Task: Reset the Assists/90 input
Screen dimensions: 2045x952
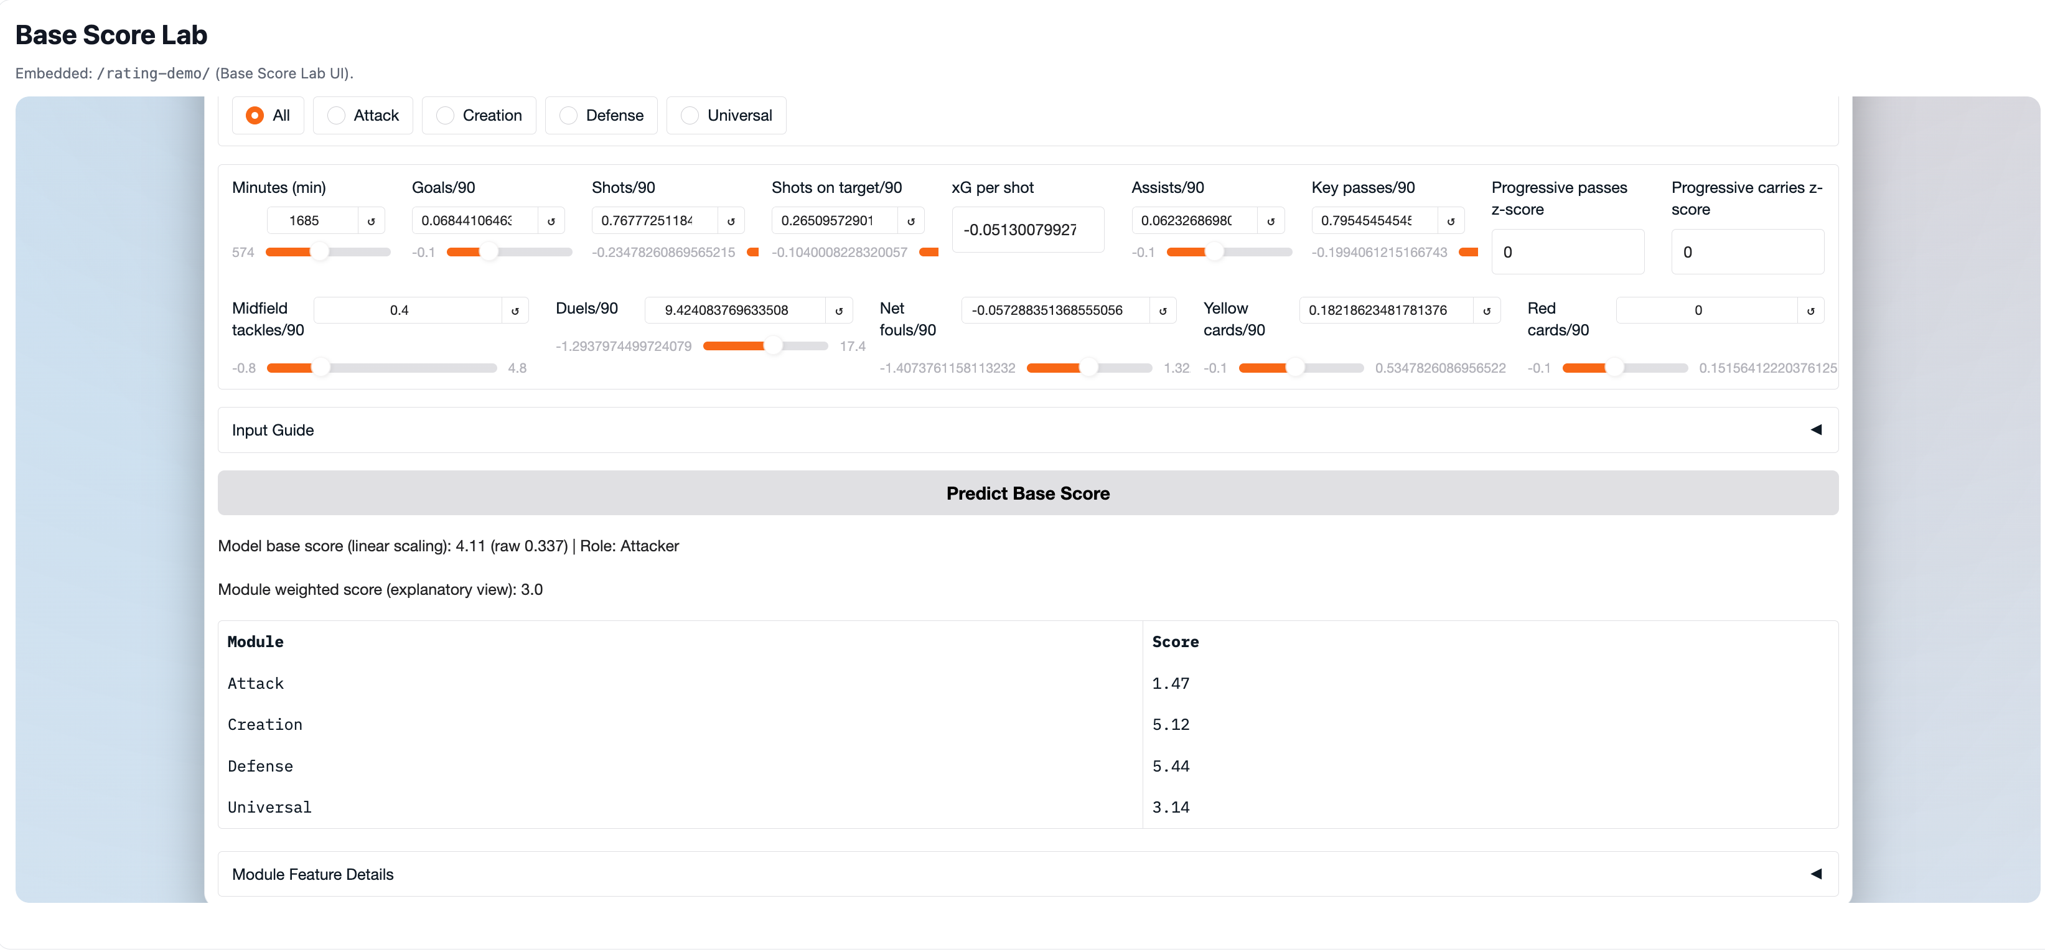Action: tap(1271, 220)
